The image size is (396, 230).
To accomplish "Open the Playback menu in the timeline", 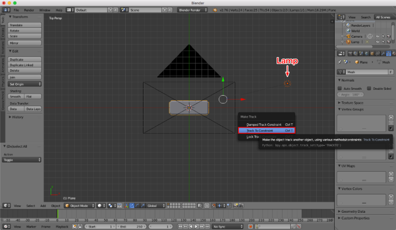I will [x=62, y=227].
